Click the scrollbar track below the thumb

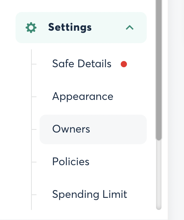point(159,175)
